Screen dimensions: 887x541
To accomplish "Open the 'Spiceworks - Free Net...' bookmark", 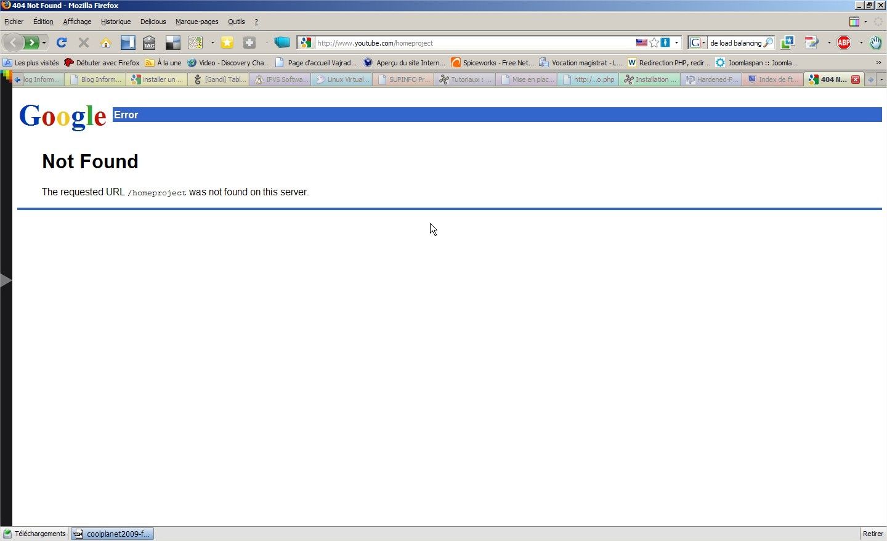I will pyautogui.click(x=492, y=63).
